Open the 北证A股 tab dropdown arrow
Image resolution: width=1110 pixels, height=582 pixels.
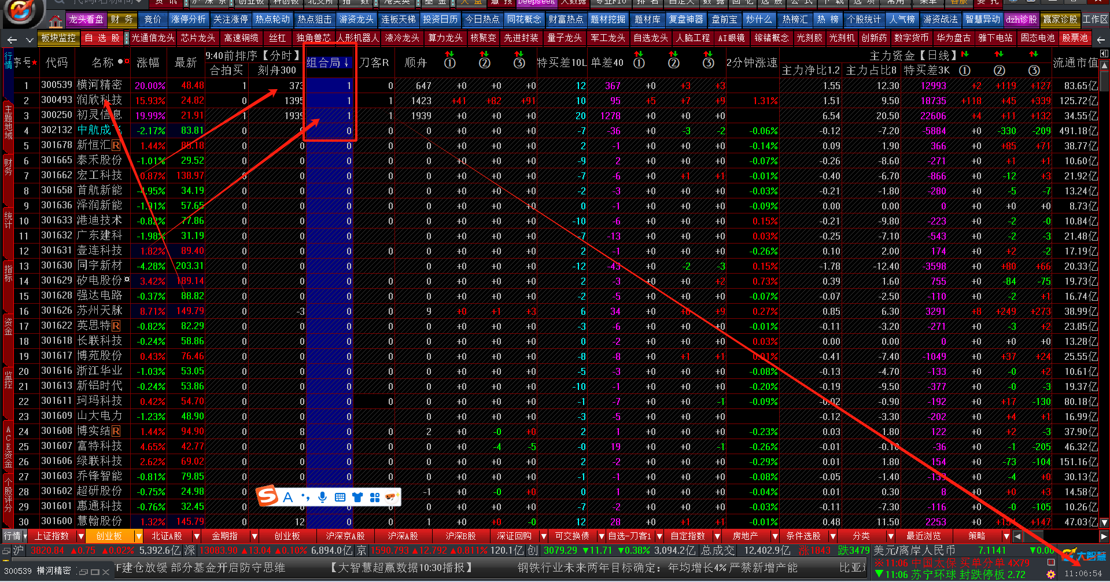click(197, 536)
